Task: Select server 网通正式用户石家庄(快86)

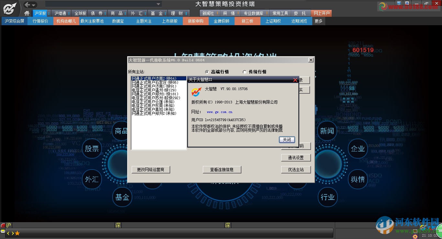Action: click(x=159, y=82)
